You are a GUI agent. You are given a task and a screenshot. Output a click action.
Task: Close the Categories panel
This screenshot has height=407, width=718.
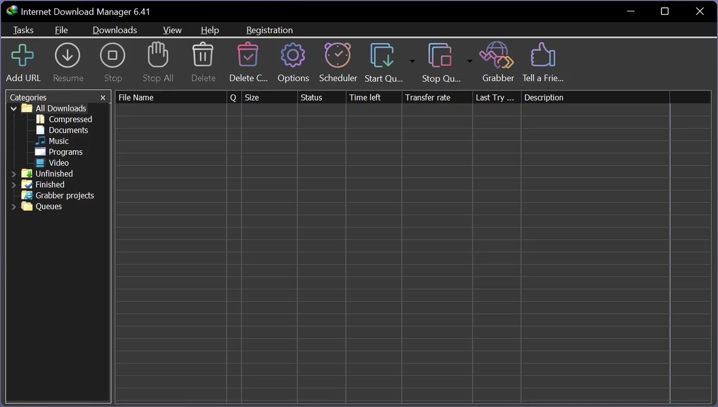(x=103, y=98)
